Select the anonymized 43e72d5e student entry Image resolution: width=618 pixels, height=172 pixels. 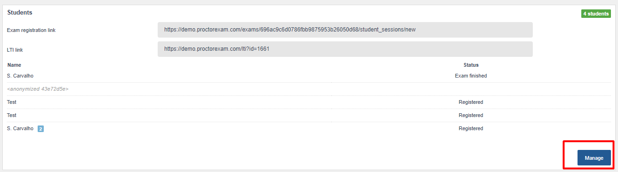[38, 89]
